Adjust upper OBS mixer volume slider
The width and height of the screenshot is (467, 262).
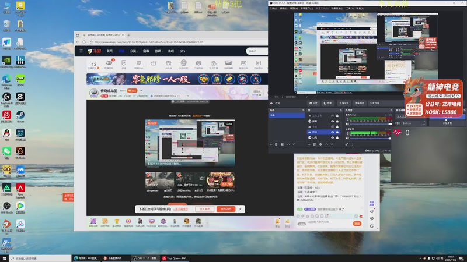click(371, 124)
